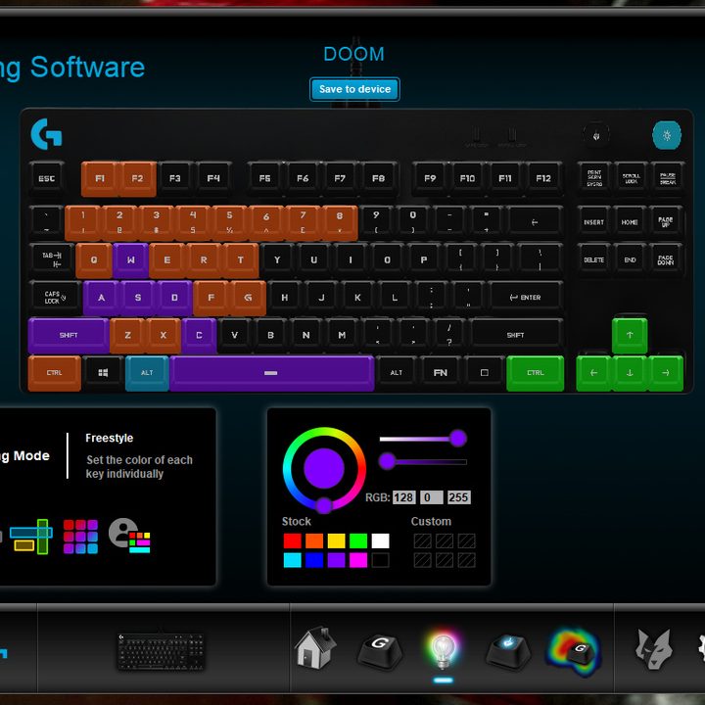The height and width of the screenshot is (705, 705).
Task: Open the Home icon in bottom bar
Action: (x=315, y=648)
